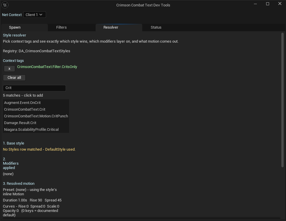
Task: Remove the CritsOnly context tag with x
Action: click(9, 69)
